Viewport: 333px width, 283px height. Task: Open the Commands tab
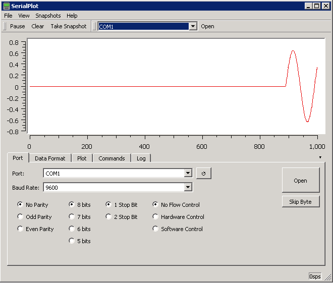point(112,158)
